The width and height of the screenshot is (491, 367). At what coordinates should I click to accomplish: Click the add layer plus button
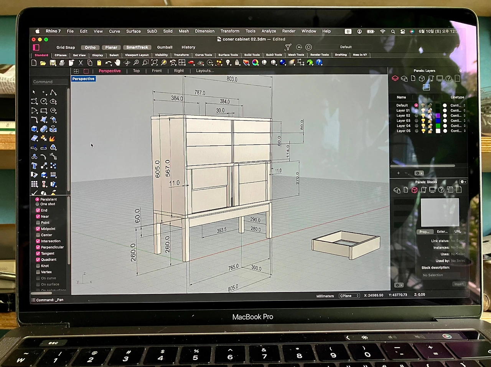(x=398, y=173)
